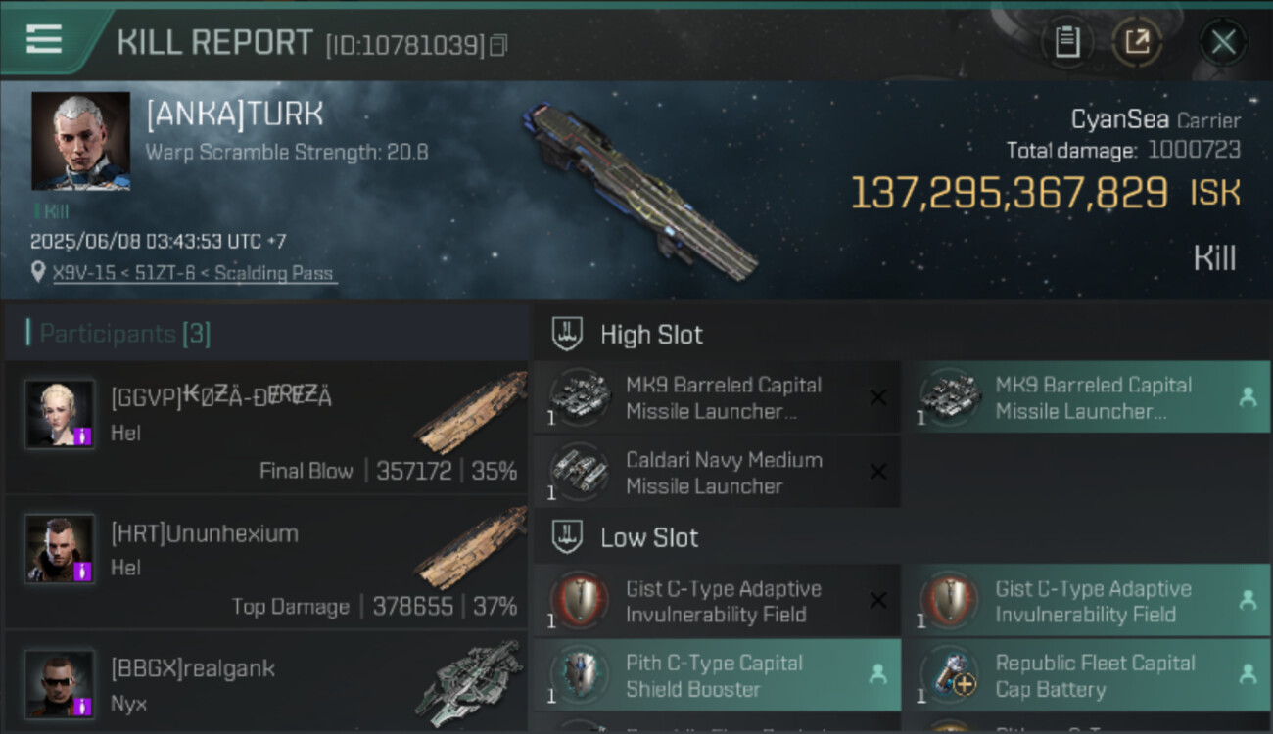Click the realgank Nyx participant row

(x=266, y=685)
